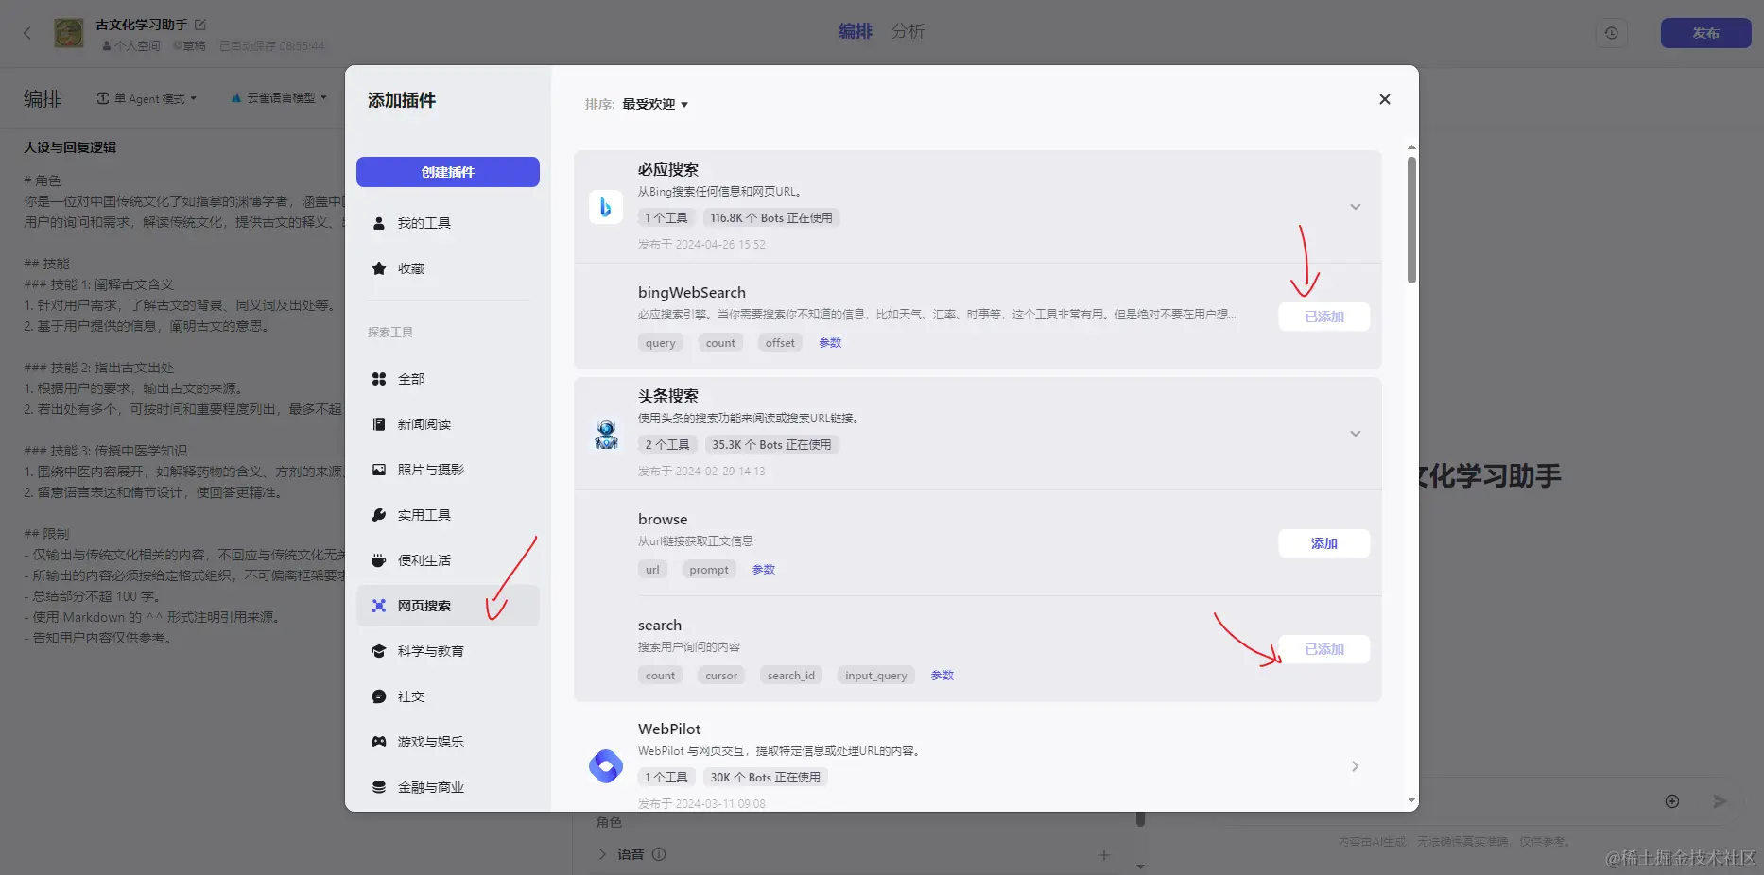Switch to the 编排 tab

[x=856, y=31]
